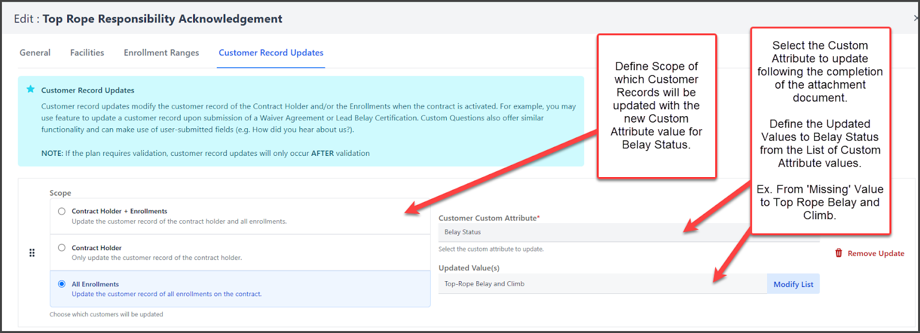920x333 pixels.
Task: Click the NOTE line about validation
Action: coord(205,154)
